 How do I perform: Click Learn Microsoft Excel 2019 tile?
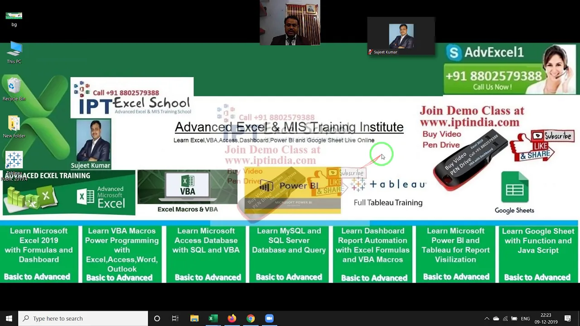[39, 254]
